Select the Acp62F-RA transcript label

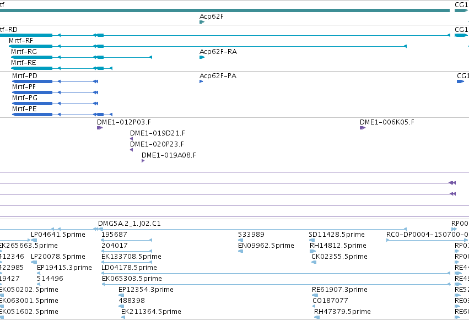point(218,52)
